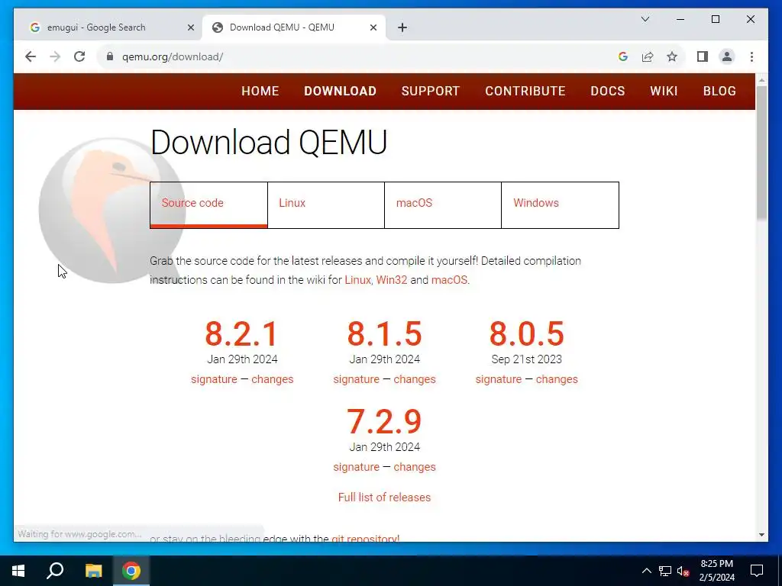Click the Chrome taskbar icon

131,571
